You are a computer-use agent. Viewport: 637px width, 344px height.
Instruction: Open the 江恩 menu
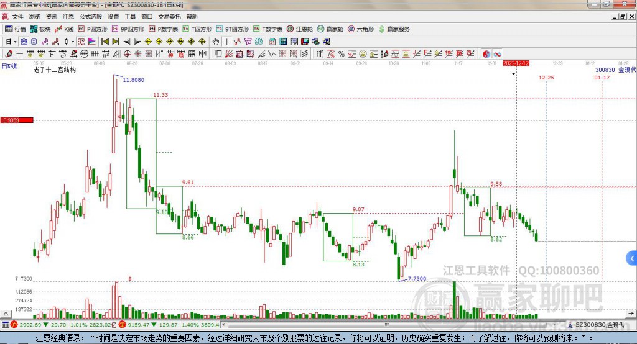[68, 17]
